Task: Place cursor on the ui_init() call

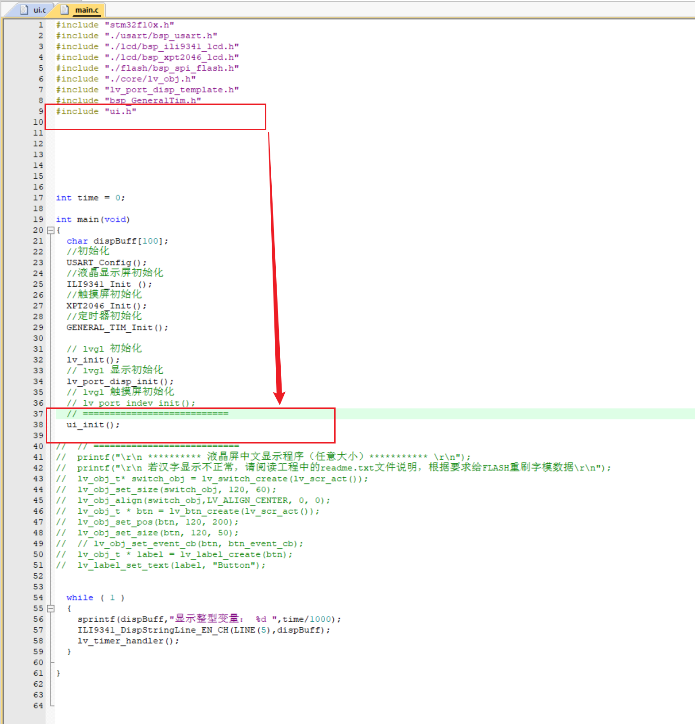Action: point(93,425)
